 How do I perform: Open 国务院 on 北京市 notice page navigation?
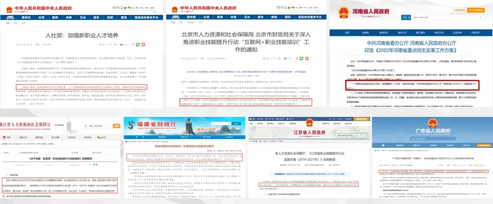coord(191,18)
